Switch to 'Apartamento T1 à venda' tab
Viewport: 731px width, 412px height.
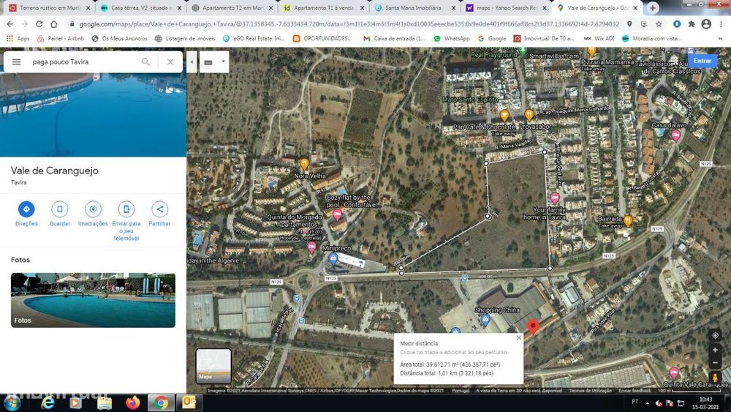pos(324,8)
